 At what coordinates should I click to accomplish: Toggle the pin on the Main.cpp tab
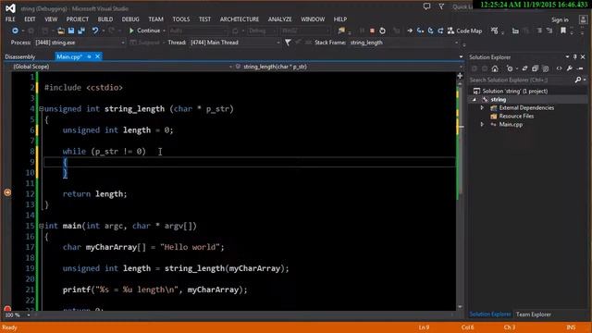point(89,56)
